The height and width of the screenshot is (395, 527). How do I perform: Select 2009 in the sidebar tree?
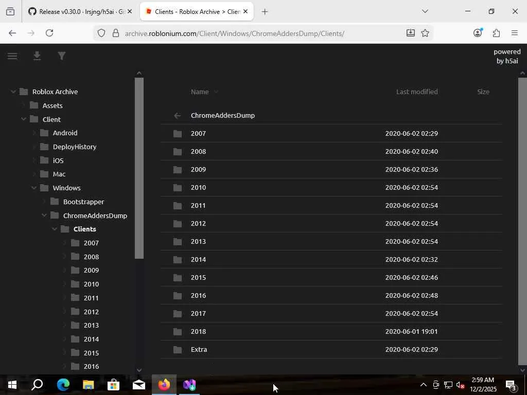click(91, 271)
